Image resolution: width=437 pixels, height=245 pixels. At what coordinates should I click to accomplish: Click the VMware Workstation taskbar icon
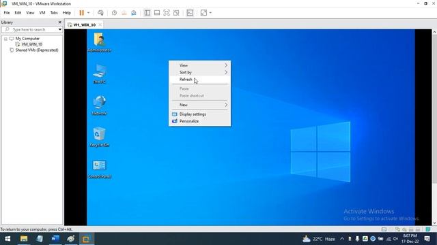click(x=86, y=239)
